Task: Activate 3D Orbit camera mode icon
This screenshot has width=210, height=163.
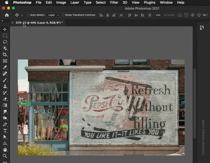Action: pos(180,15)
